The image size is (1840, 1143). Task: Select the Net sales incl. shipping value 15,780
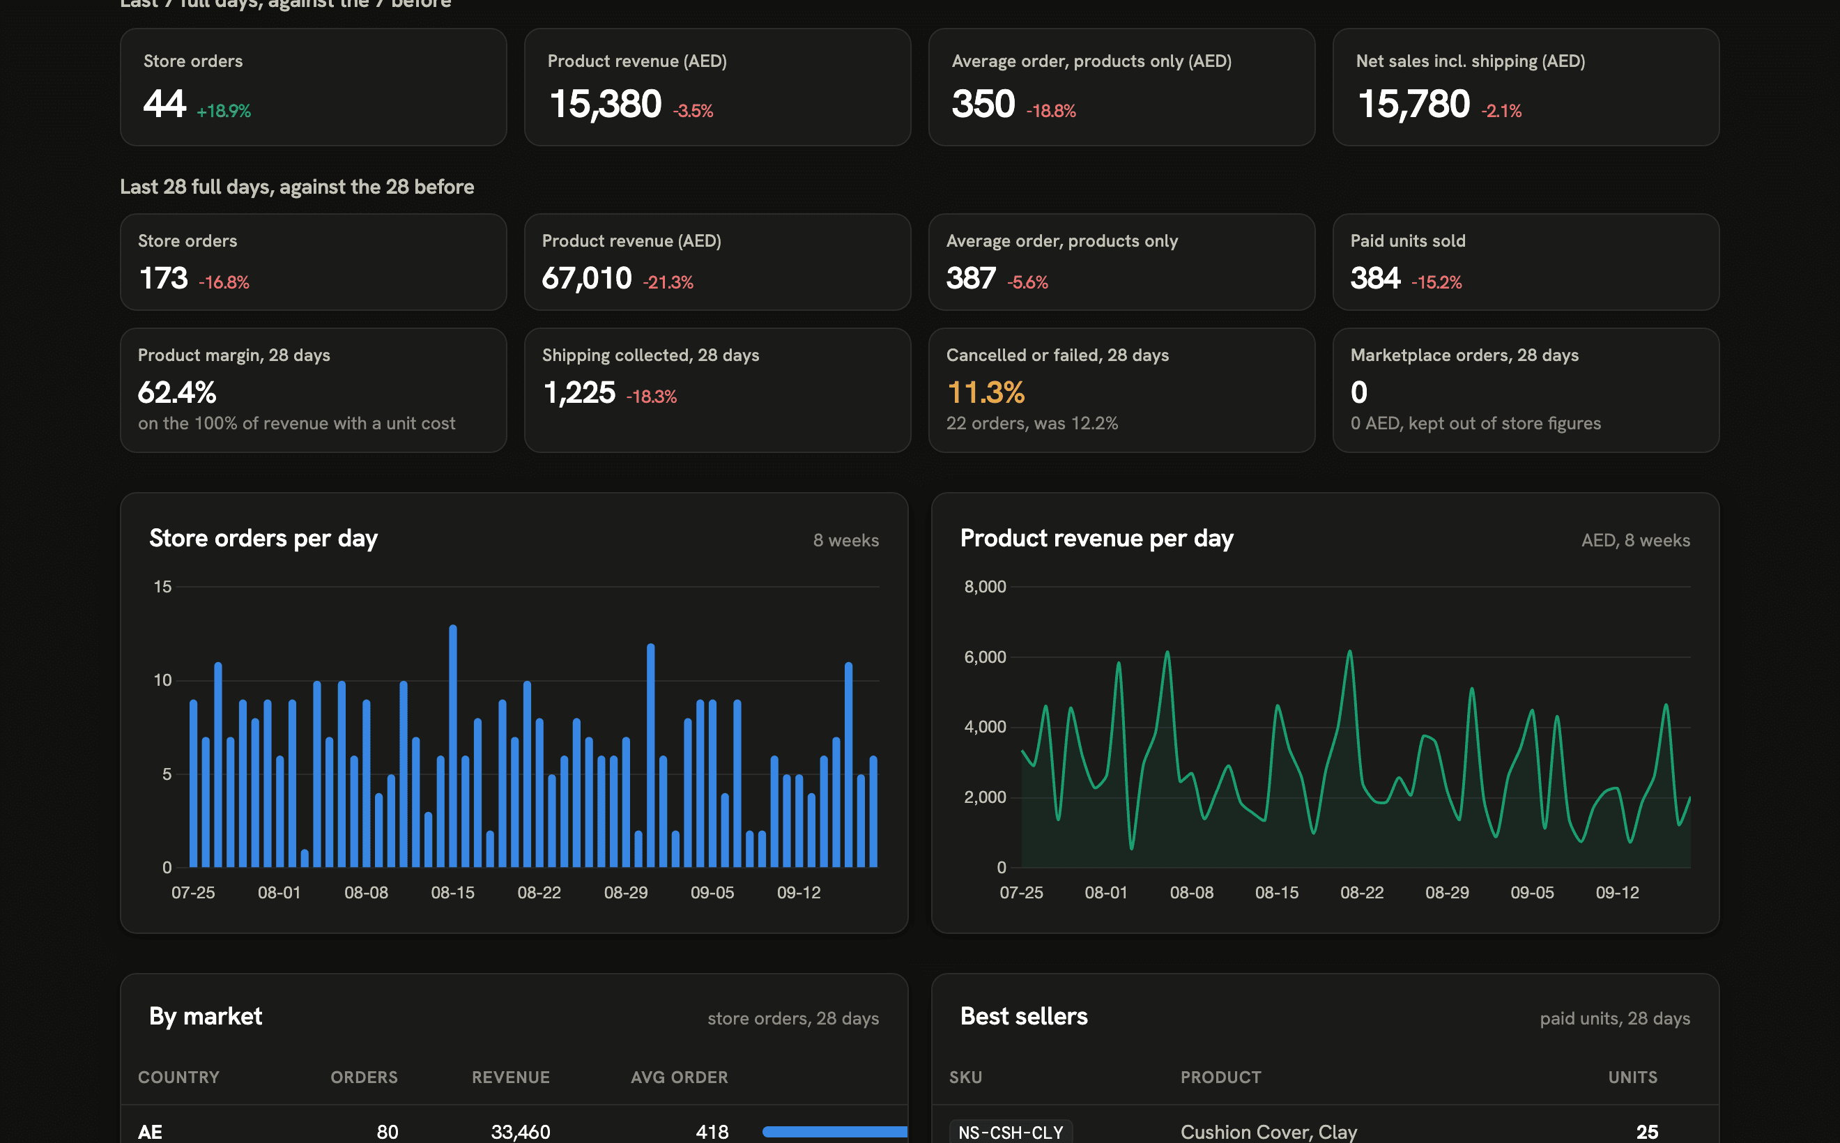[1413, 104]
